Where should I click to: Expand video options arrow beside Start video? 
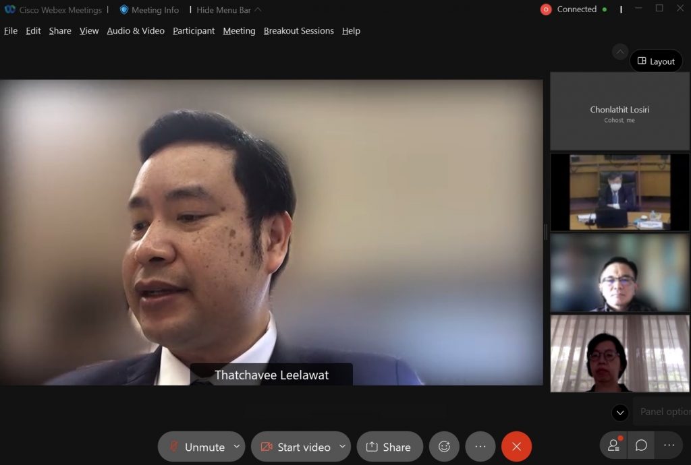[342, 446]
